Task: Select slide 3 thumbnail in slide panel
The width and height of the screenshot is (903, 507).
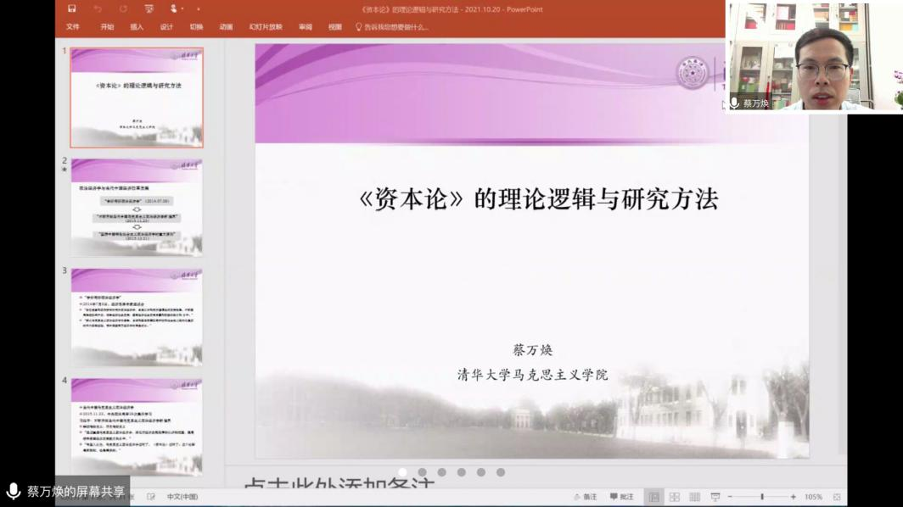Action: 137,316
